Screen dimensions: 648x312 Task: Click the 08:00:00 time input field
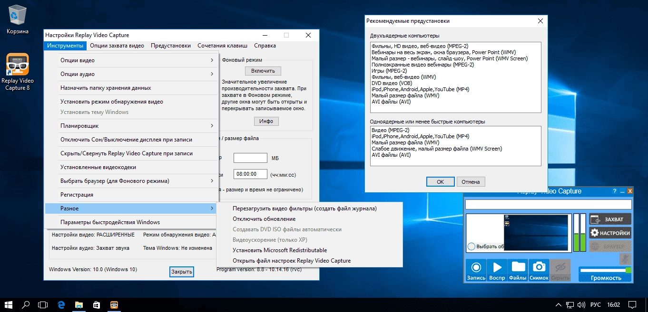click(x=250, y=174)
